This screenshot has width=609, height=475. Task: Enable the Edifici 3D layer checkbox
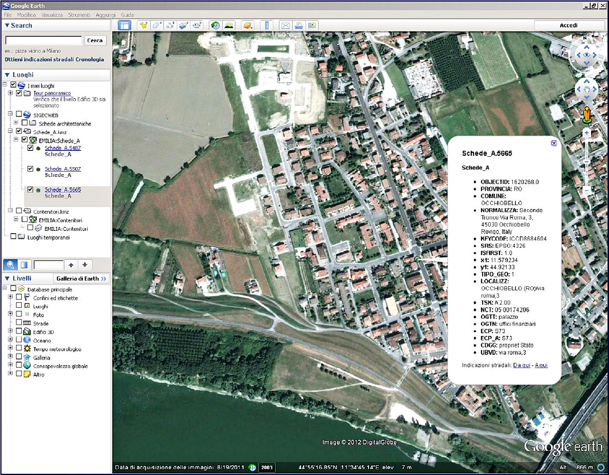pos(19,331)
